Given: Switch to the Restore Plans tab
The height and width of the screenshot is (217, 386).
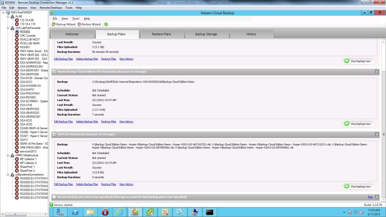Looking at the screenshot, I should 161,34.
